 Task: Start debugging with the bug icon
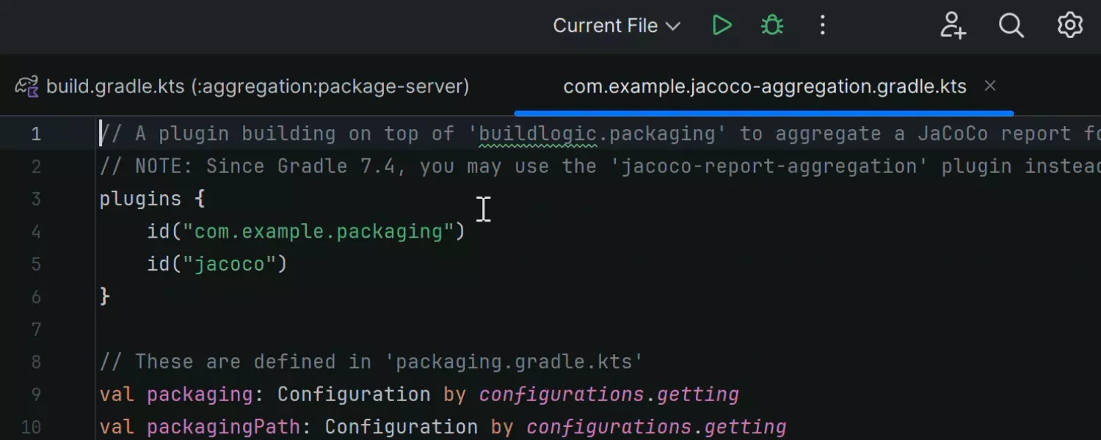pyautogui.click(x=771, y=26)
